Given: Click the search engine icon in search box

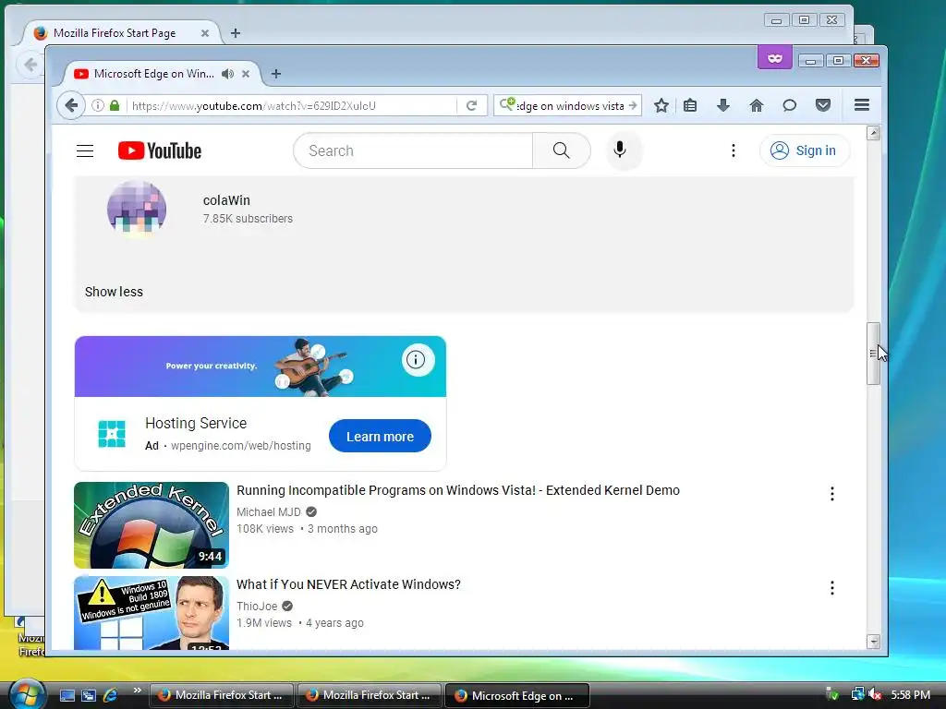Looking at the screenshot, I should point(507,105).
